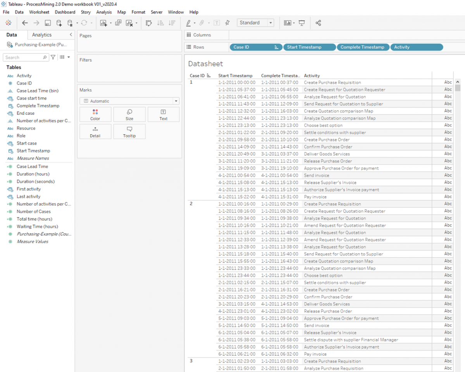The width and height of the screenshot is (465, 372).
Task: Click the save workbook icon
Action: coord(47,23)
